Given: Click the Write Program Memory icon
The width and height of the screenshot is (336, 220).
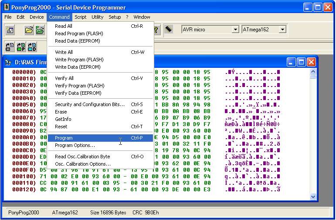Looking at the screenshot, I should 21,47.
